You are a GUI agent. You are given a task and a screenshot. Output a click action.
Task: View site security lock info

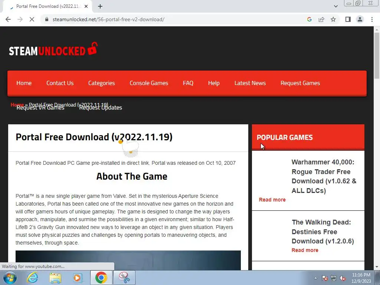coord(47,19)
